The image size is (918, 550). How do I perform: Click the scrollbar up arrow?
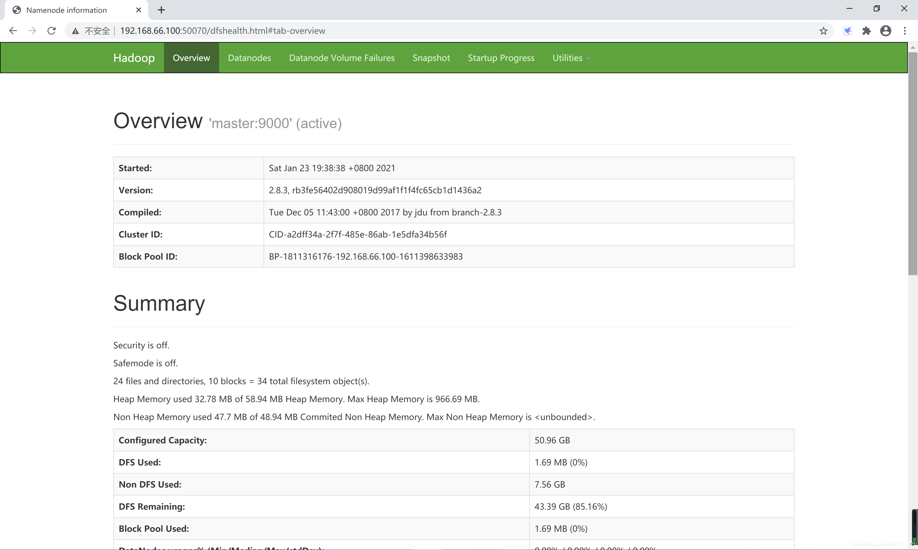912,48
